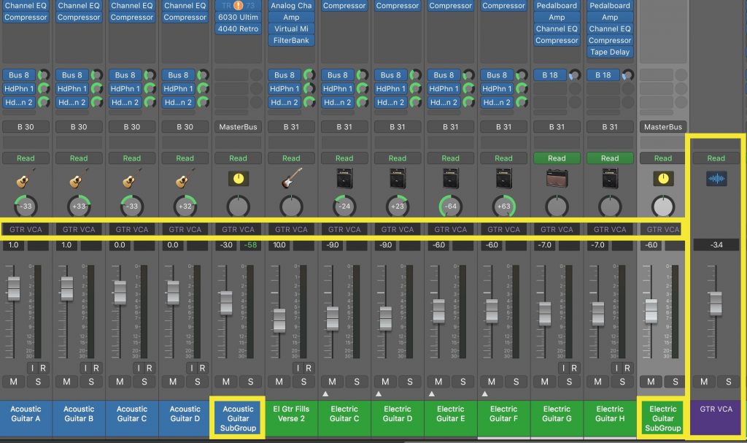Click the clock icon on Acoustic Guitar SubGroup
The image size is (747, 443).
[238, 177]
